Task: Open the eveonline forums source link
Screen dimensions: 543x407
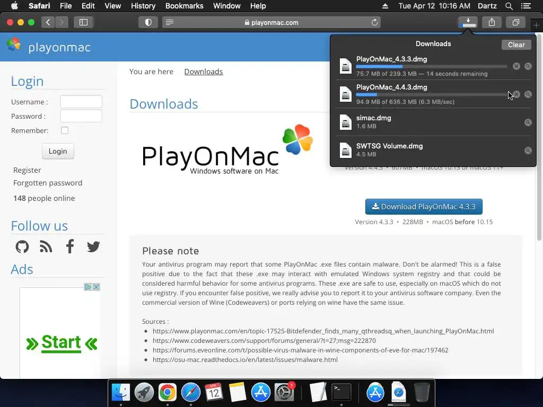Action: click(x=301, y=350)
